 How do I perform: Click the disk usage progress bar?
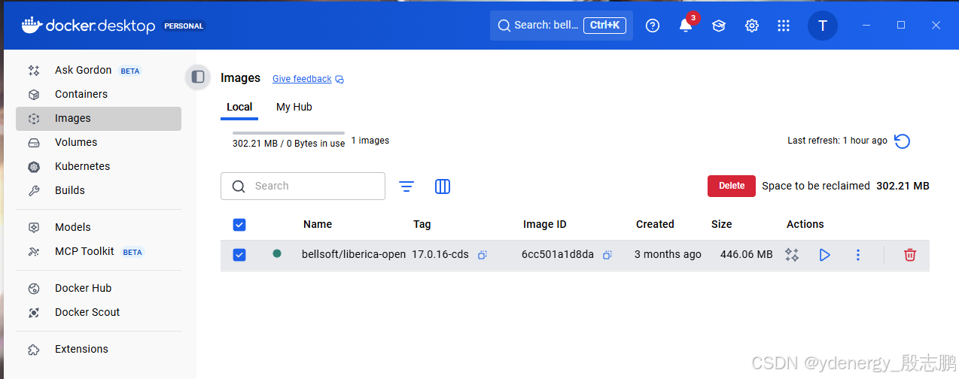288,133
